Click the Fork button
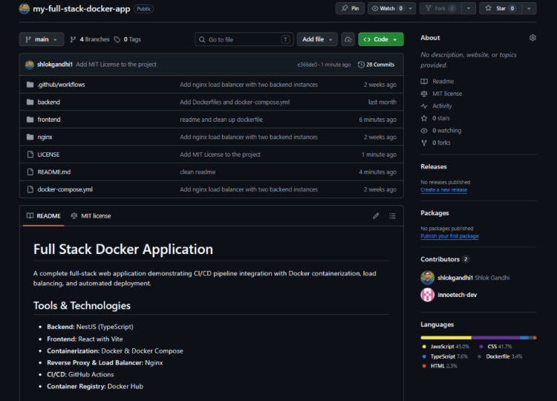Image resolution: width=557 pixels, height=401 pixels. coord(440,8)
